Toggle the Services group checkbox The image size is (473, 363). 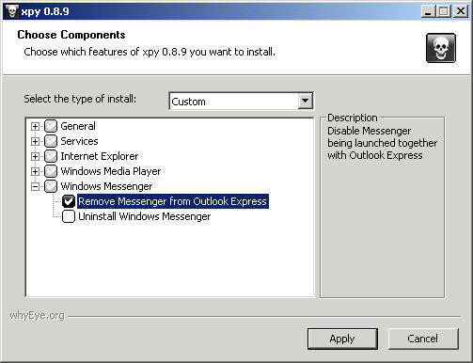pos(51,141)
